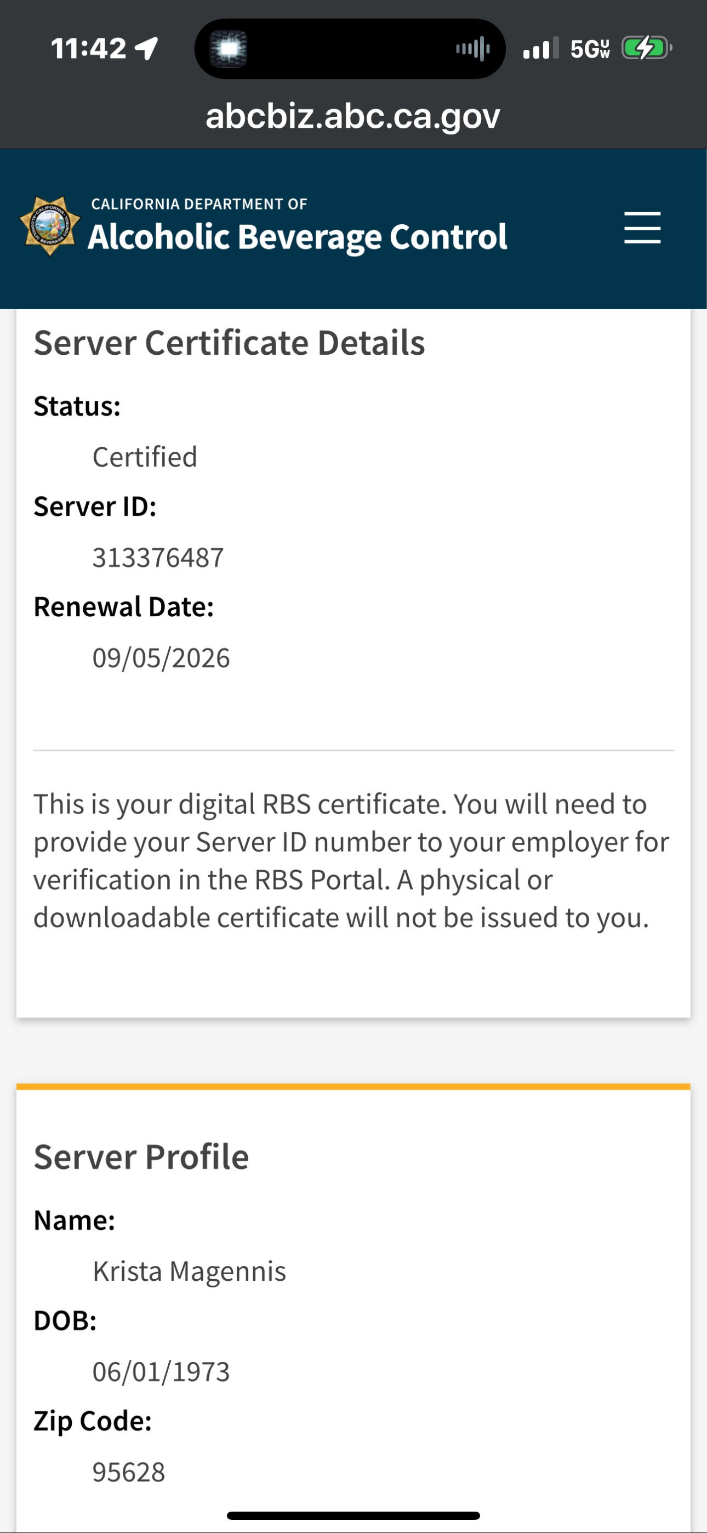The width and height of the screenshot is (707, 1533).
Task: Click the renewal date 09/05/2026
Action: point(161,658)
